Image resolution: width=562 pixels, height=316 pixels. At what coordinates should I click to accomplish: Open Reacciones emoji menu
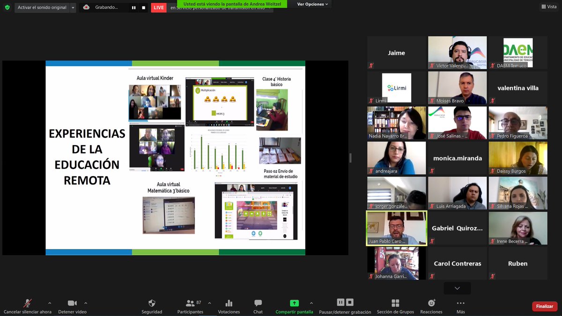click(x=431, y=307)
